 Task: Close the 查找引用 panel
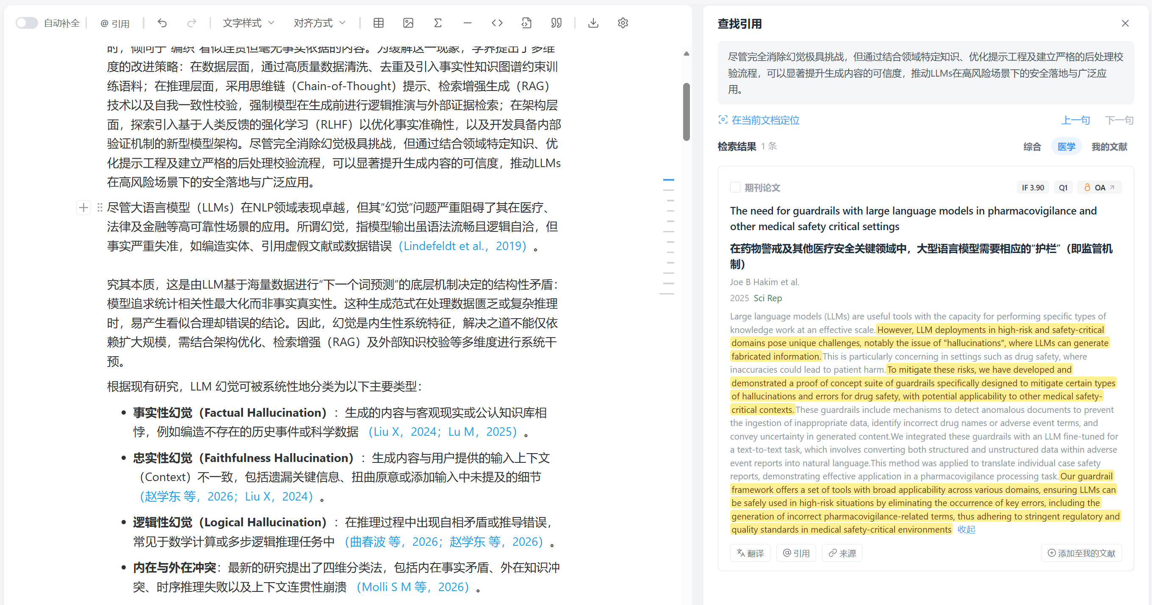click(1125, 23)
